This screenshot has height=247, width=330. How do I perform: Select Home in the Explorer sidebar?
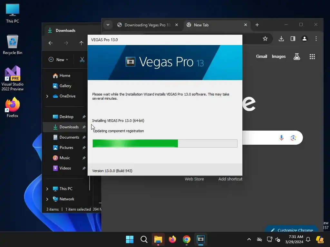65,76
